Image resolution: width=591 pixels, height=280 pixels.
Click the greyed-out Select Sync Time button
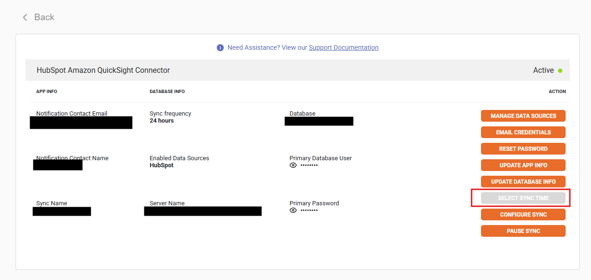tap(523, 198)
